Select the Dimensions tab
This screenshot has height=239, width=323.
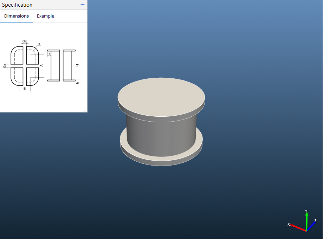pos(17,16)
